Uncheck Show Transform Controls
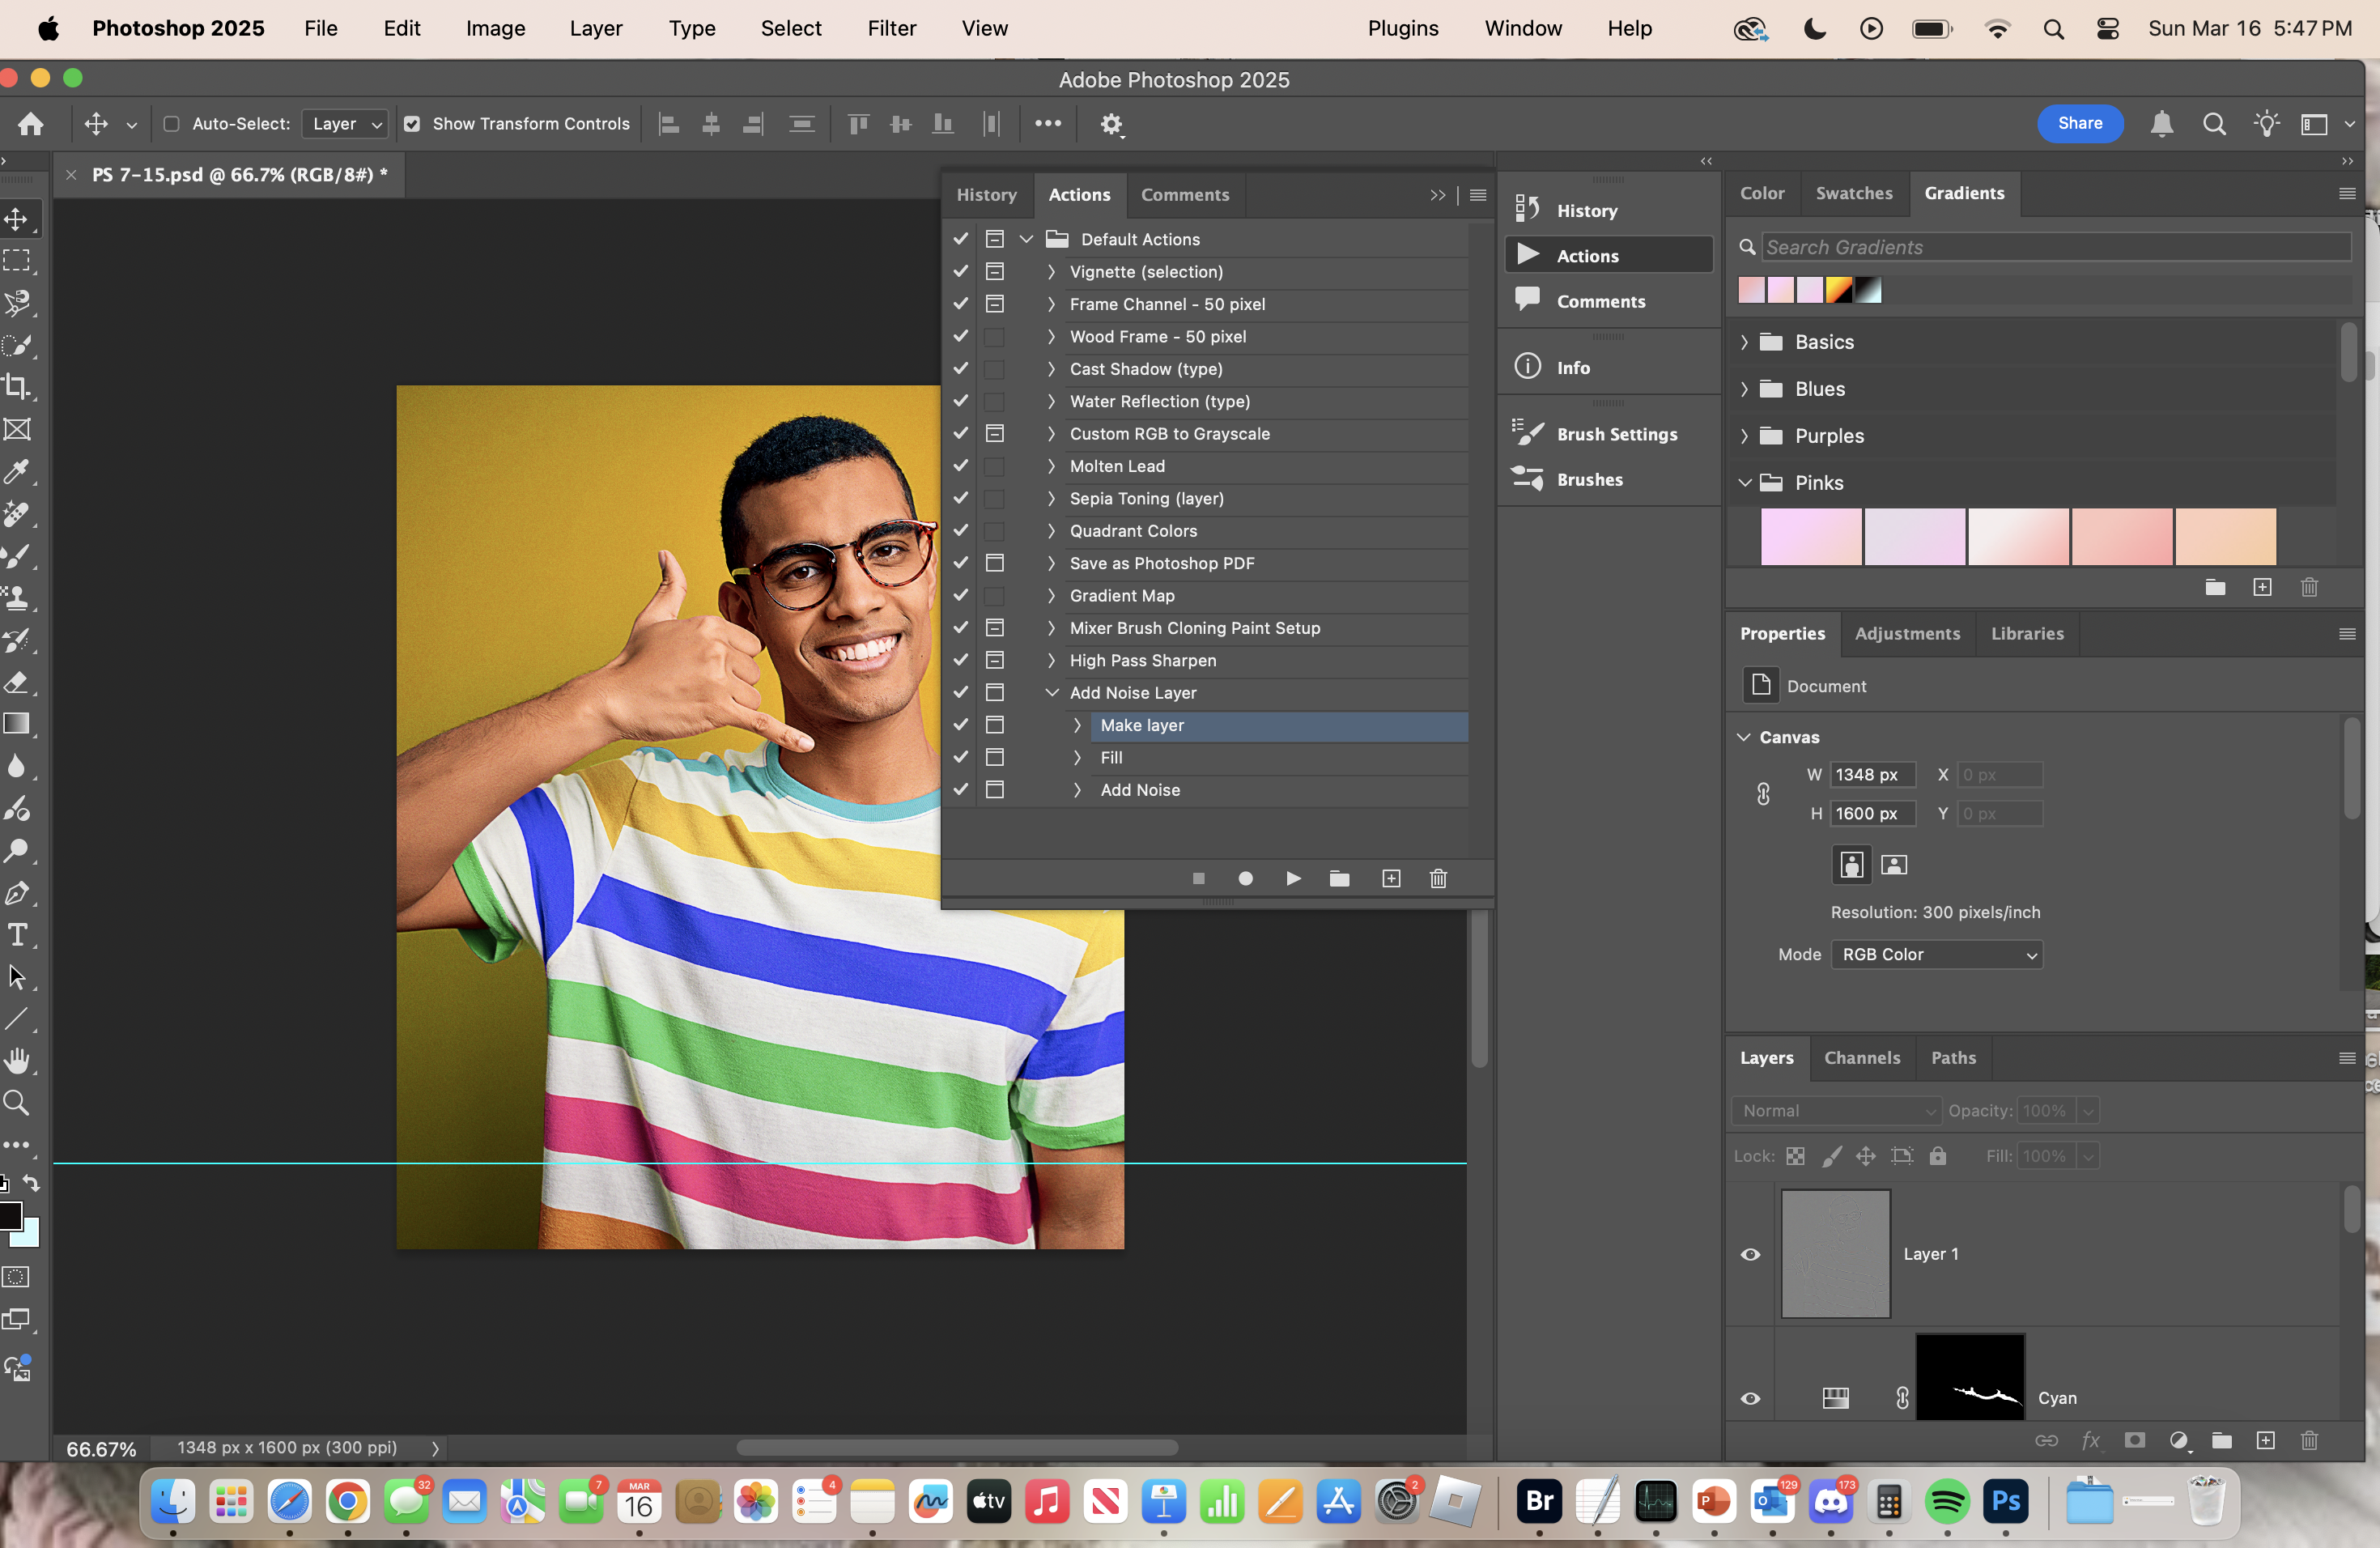 point(412,124)
